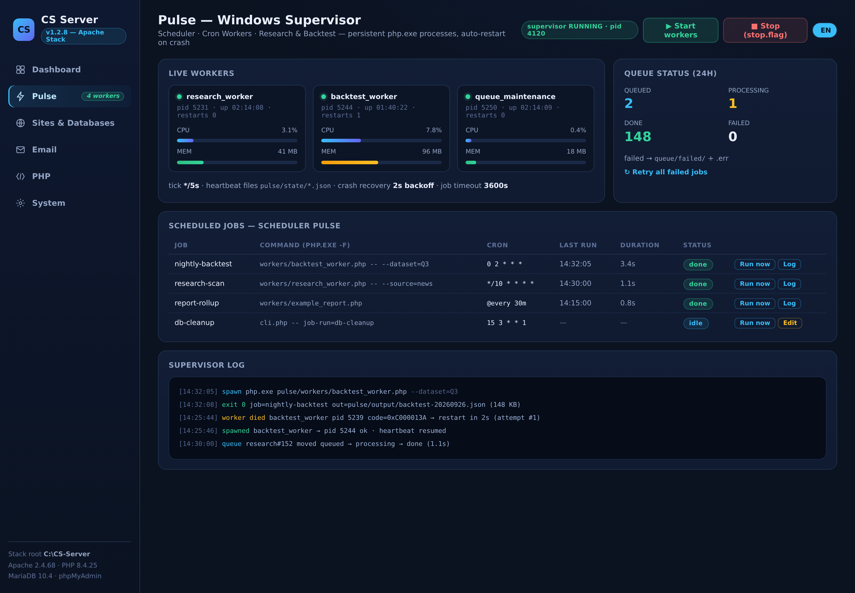Image resolution: width=855 pixels, height=593 pixels.
Task: Run report-rollup job now
Action: pyautogui.click(x=755, y=304)
